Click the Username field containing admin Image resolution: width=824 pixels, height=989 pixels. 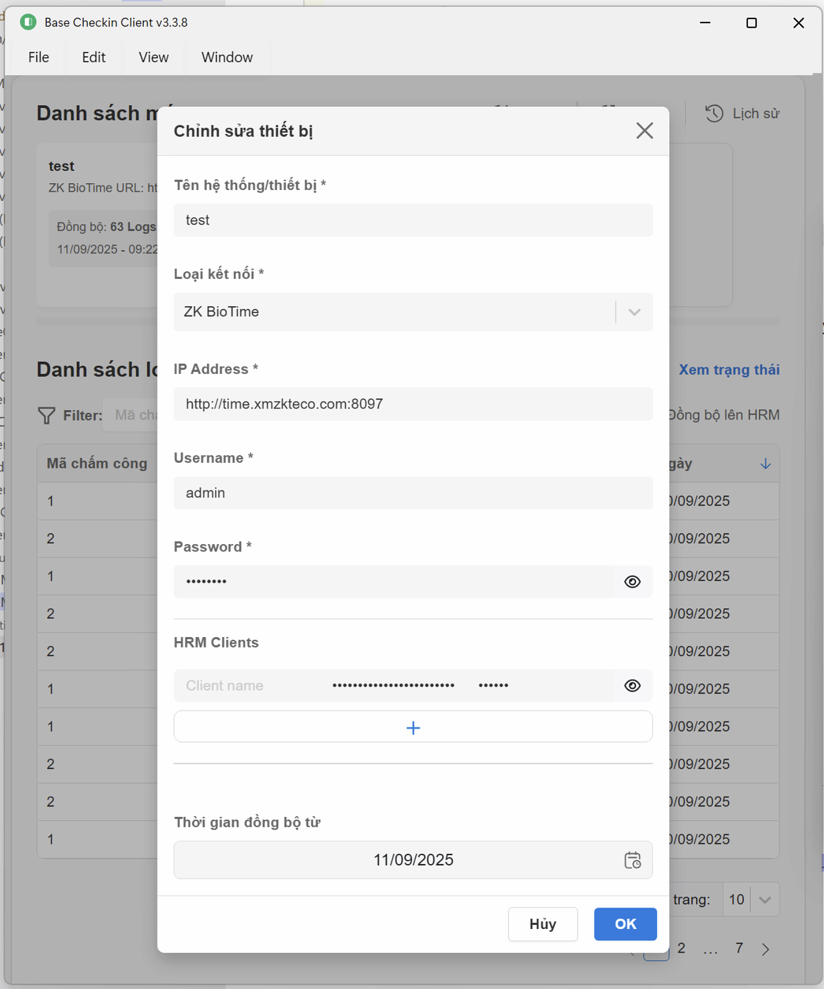click(x=413, y=493)
